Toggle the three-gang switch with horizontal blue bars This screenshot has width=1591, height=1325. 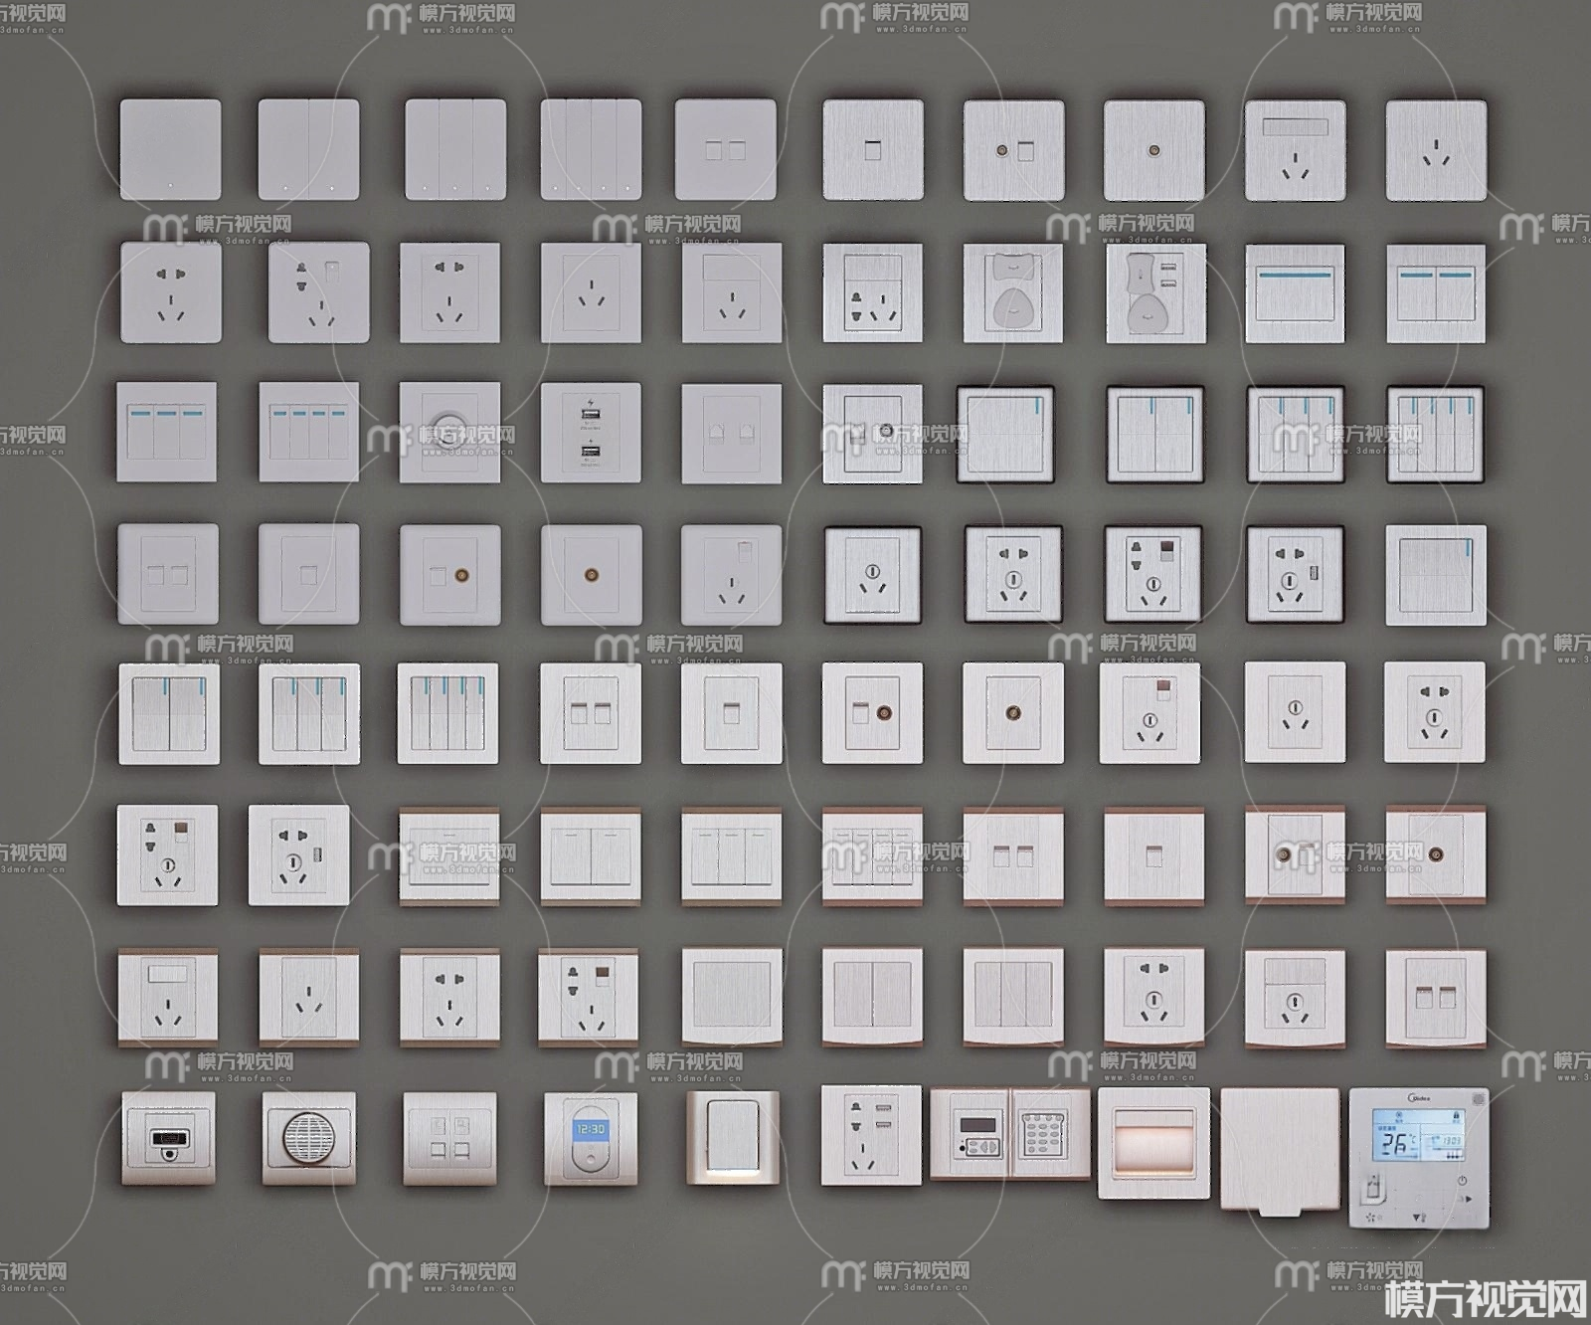[x=166, y=433]
